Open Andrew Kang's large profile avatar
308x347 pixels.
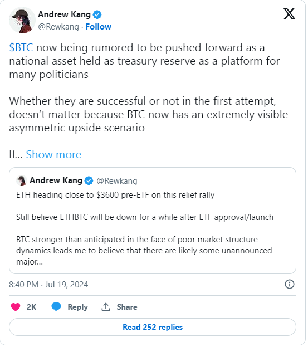tap(22, 20)
